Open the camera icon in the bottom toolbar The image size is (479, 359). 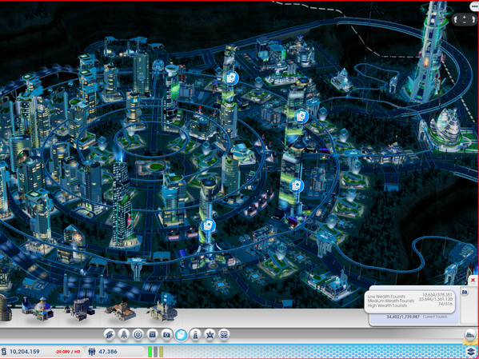166,335
